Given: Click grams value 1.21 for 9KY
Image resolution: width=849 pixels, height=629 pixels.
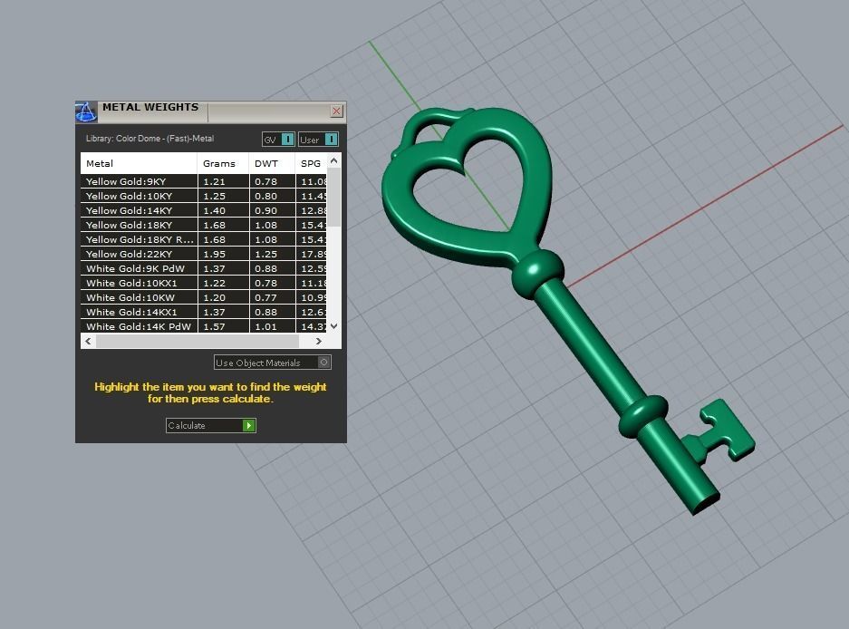Looking at the screenshot, I should pos(214,181).
